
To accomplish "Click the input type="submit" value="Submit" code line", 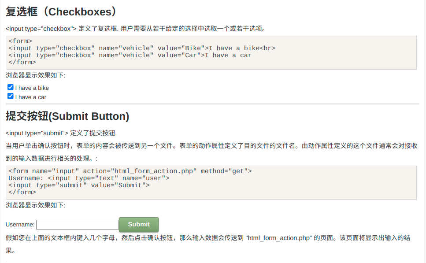I will click(79, 185).
